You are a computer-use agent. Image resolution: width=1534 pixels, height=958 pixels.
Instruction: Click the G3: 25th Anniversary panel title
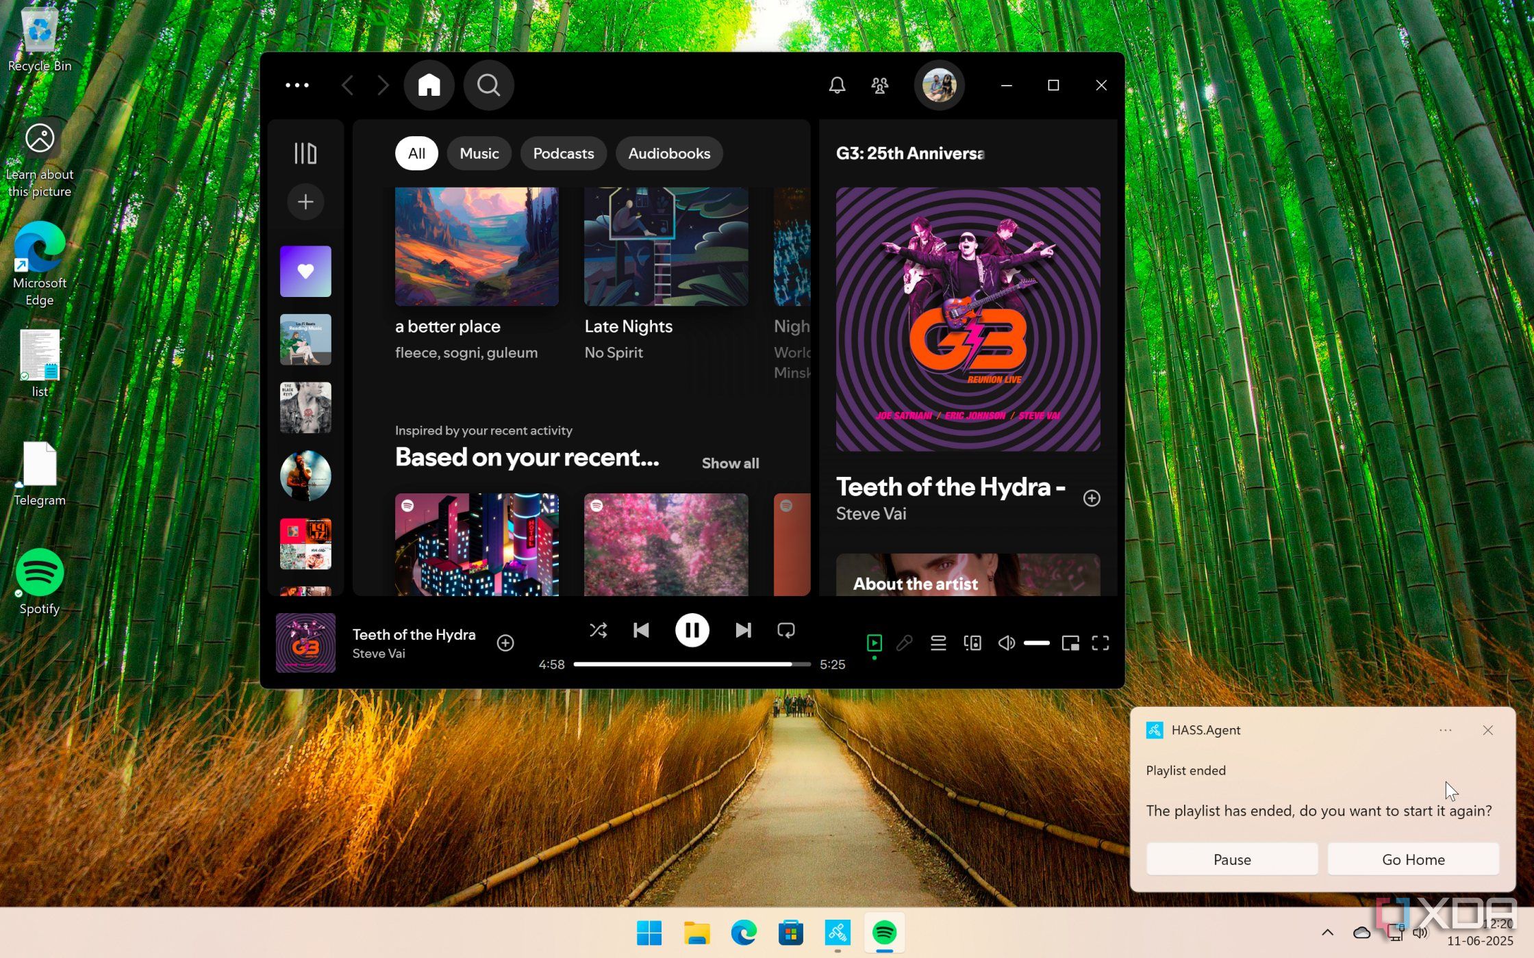tap(910, 153)
